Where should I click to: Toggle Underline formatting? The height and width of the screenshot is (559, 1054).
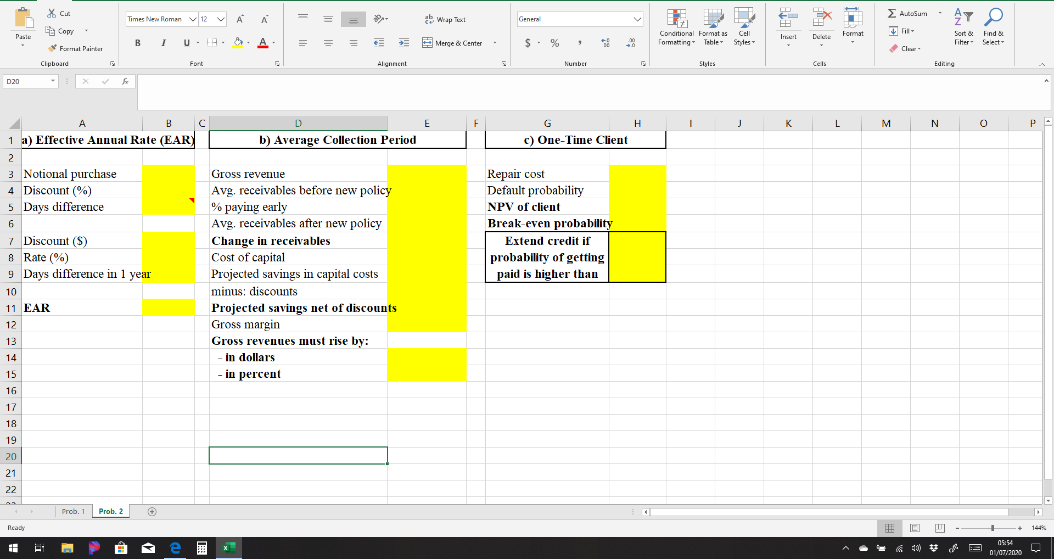pos(187,43)
